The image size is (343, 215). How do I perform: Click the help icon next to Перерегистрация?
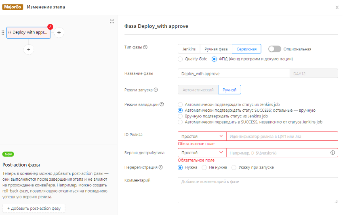coord(161,167)
